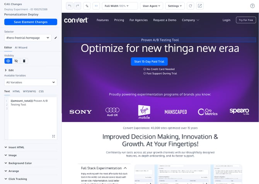Open the Full Width 100% dropdown

120,6
